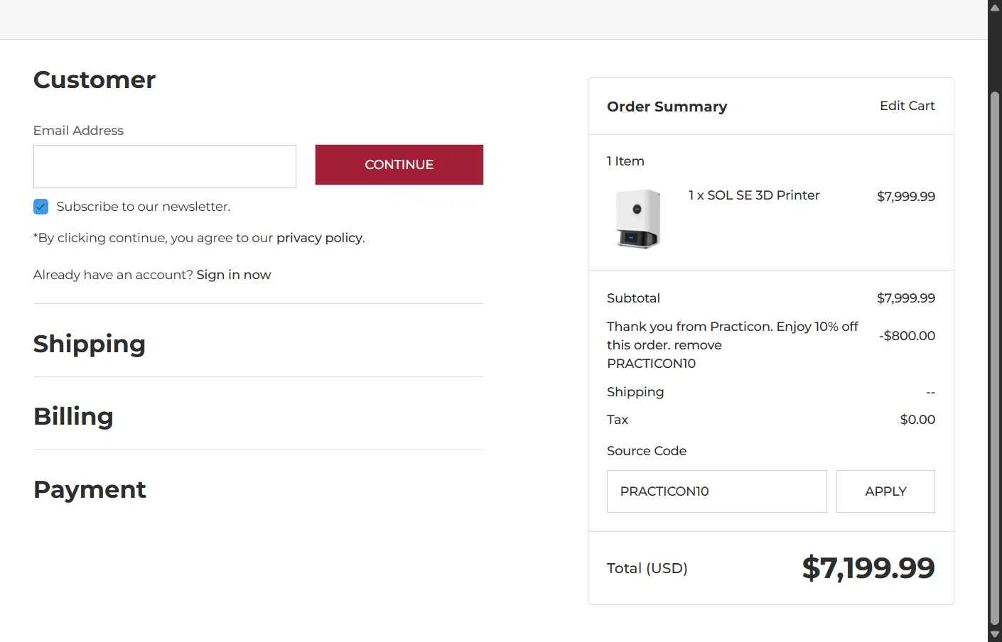1002x642 pixels.
Task: Click the 'Email Address' label
Action: (x=78, y=131)
